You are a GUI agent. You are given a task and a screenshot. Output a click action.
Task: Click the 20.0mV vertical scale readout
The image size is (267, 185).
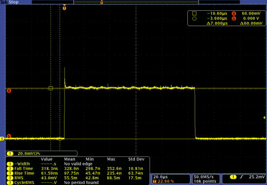click(29, 154)
